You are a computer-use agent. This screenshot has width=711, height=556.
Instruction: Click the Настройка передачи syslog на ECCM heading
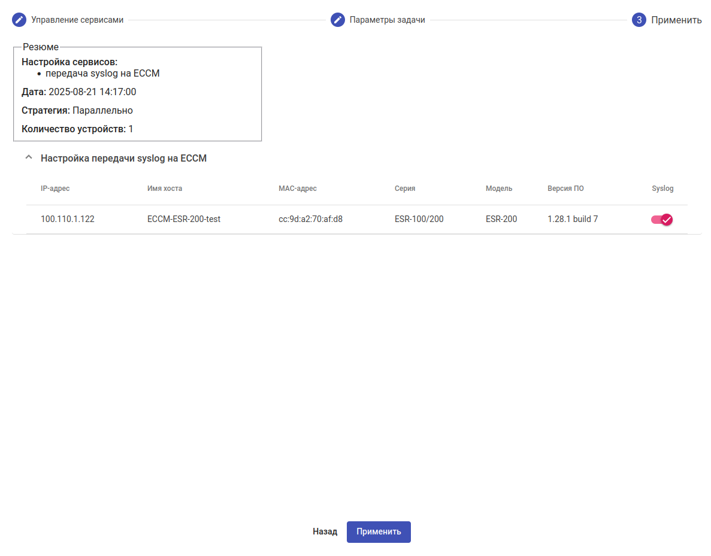click(124, 158)
